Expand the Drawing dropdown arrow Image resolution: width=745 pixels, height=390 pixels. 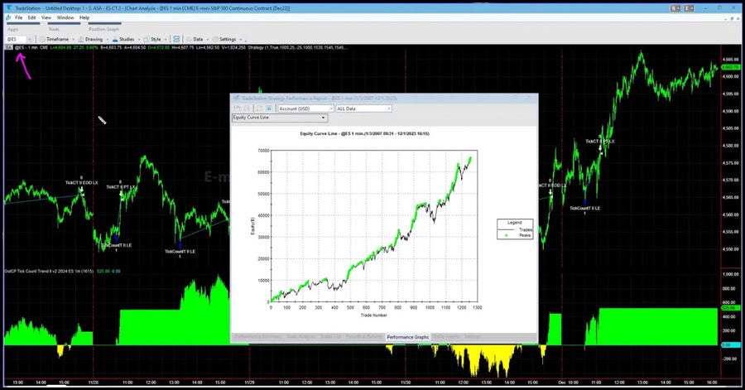tap(107, 40)
